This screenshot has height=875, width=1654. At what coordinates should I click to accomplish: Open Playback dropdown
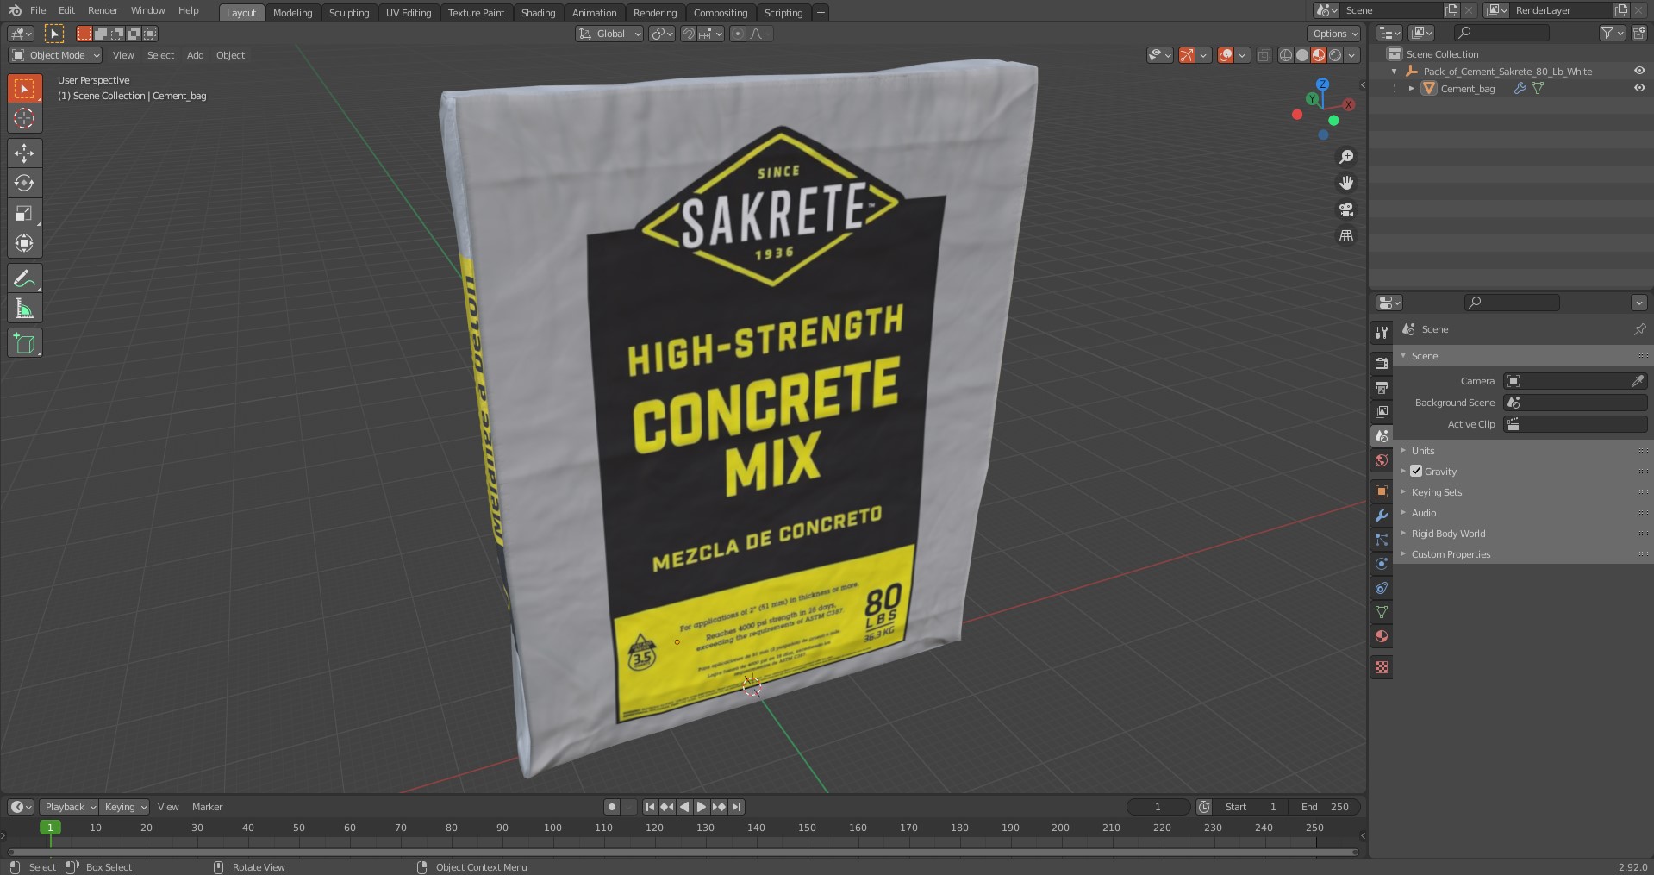[x=69, y=807]
